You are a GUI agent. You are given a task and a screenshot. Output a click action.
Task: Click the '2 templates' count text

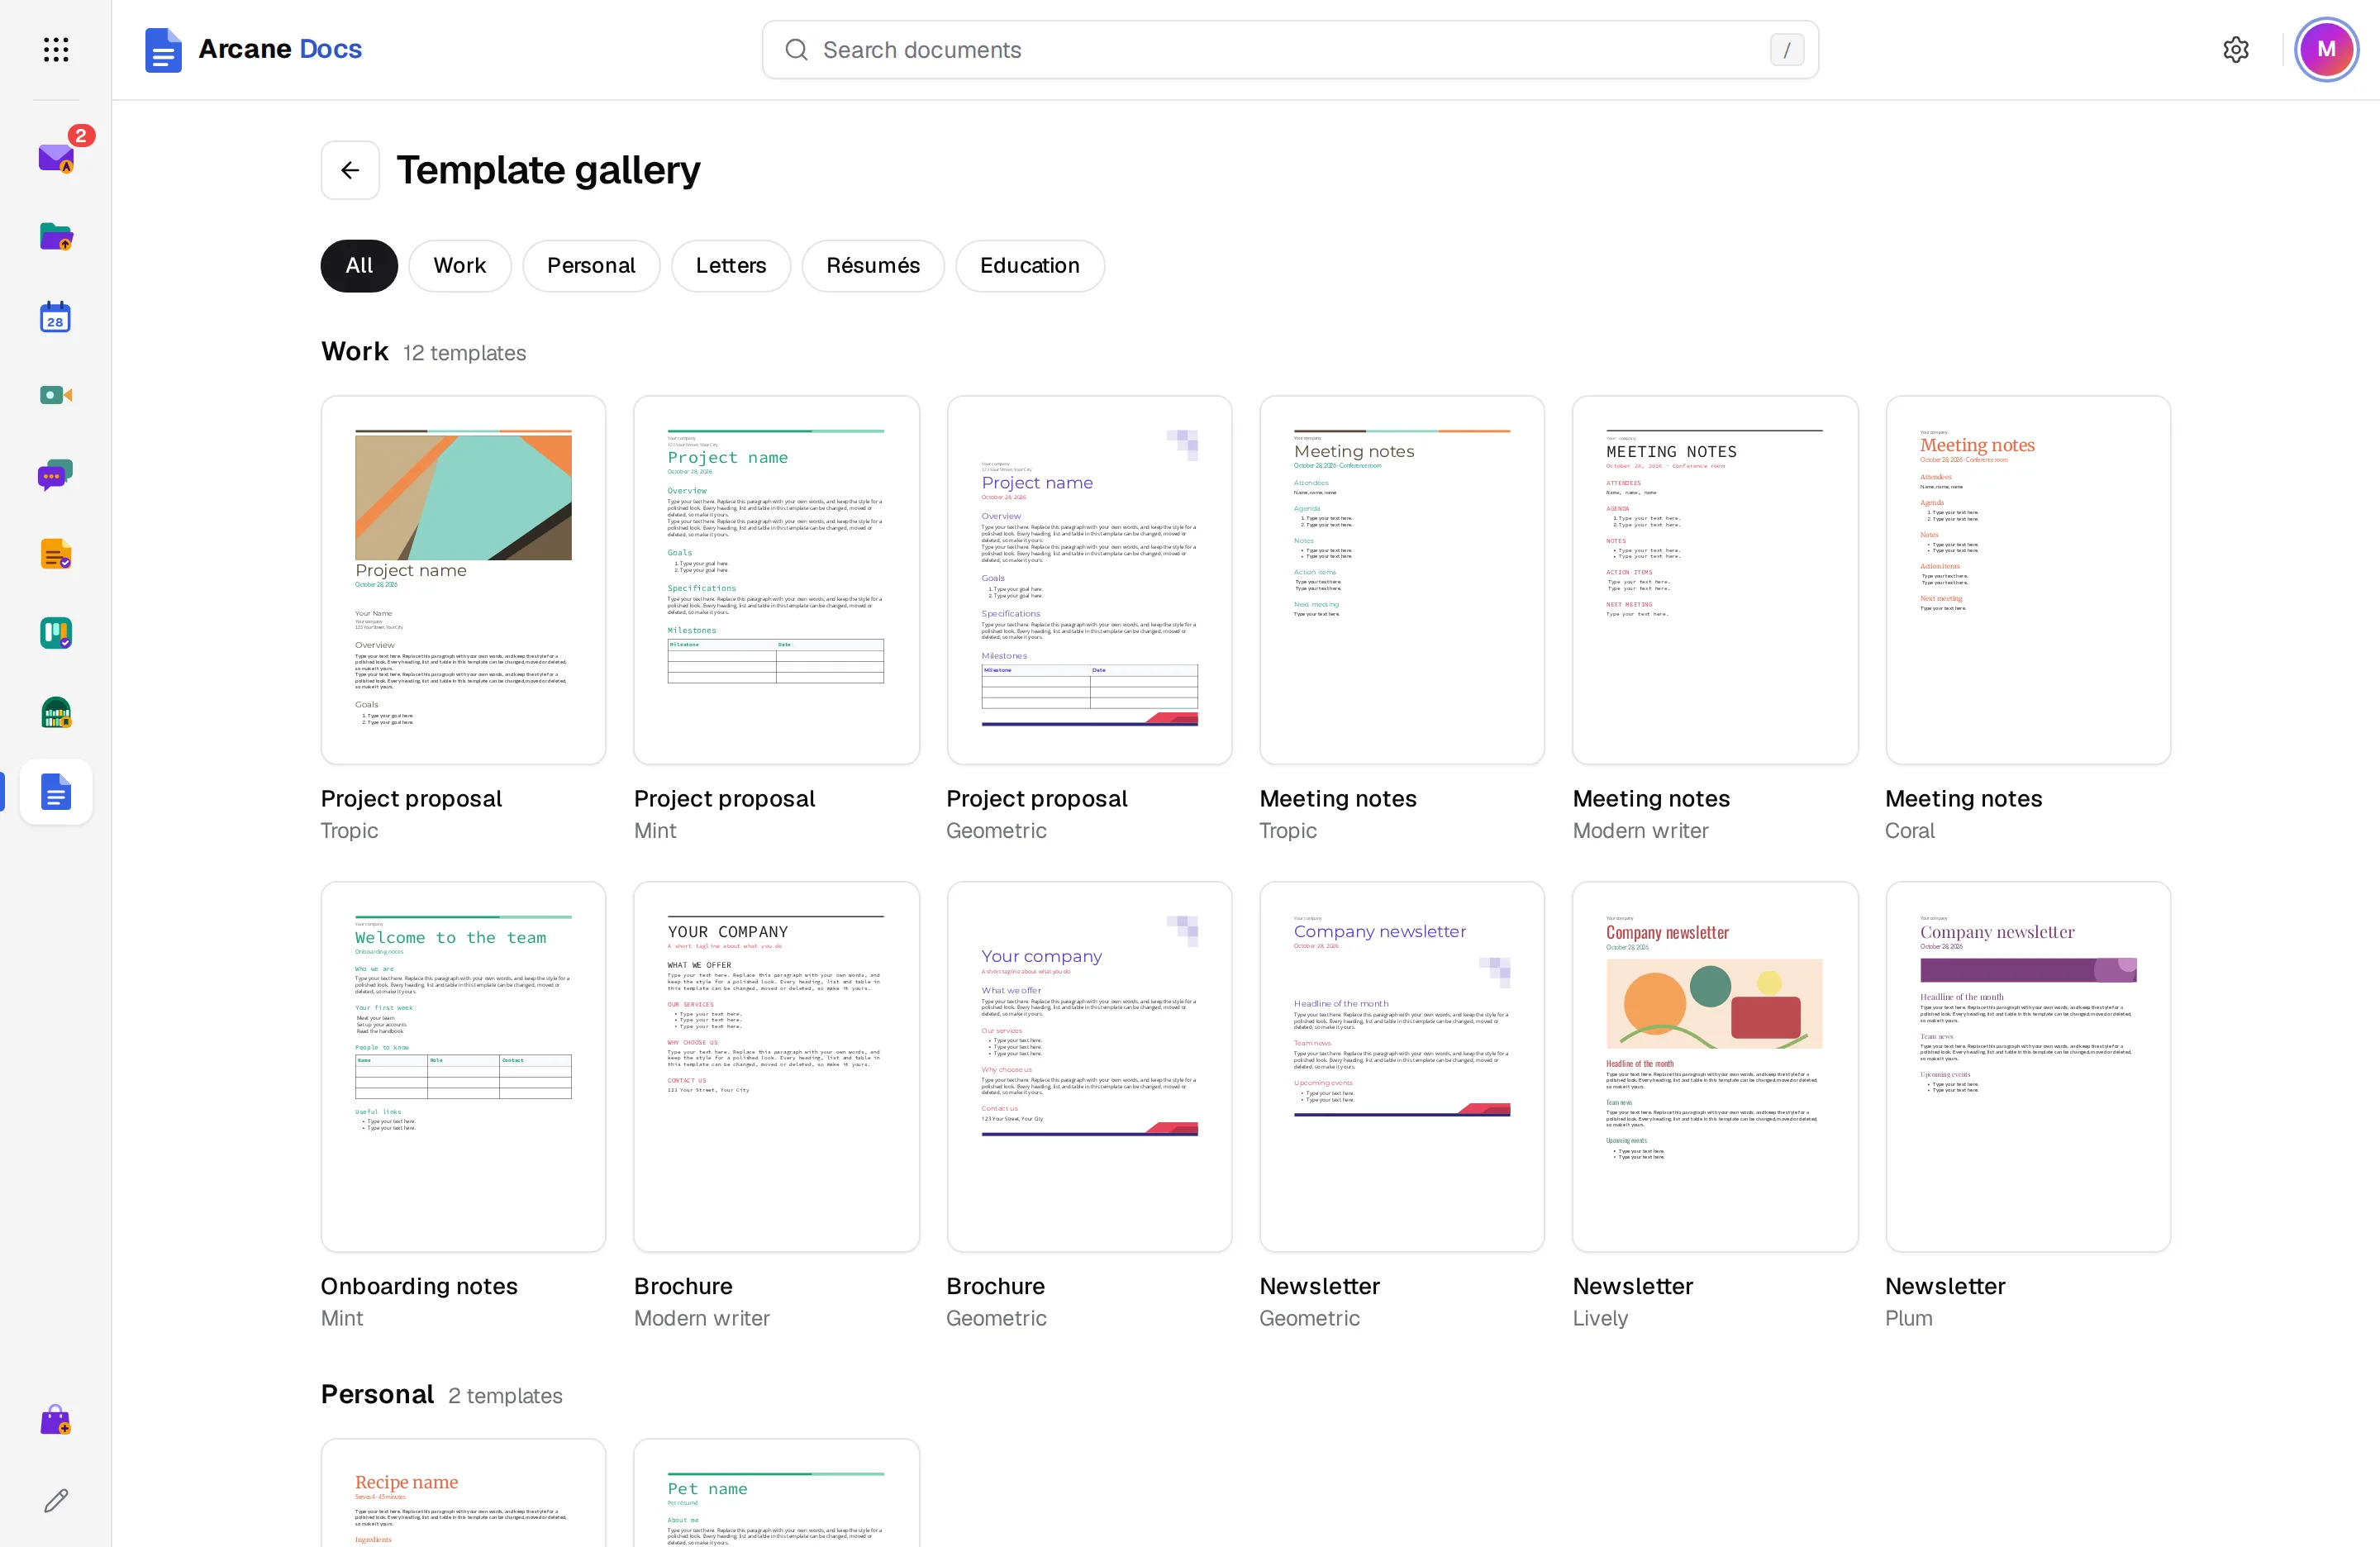[x=505, y=1396]
